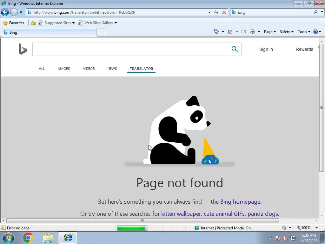Select the Bing browser tab
The height and width of the screenshot is (244, 325).
pyautogui.click(x=49, y=32)
